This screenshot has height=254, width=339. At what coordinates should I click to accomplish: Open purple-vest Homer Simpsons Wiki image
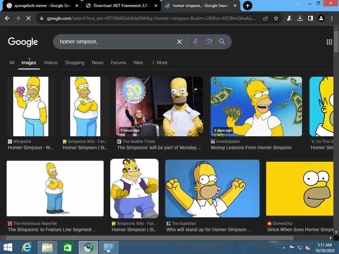(x=134, y=188)
